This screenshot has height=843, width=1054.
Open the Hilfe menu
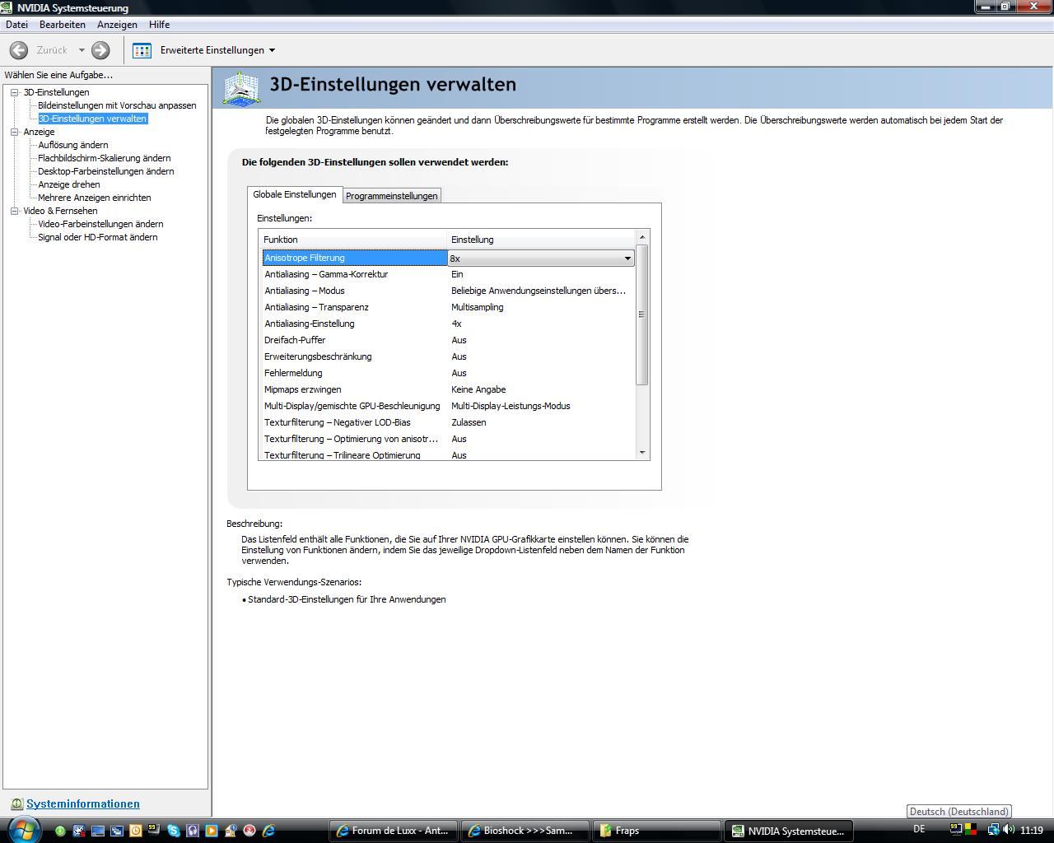pyautogui.click(x=160, y=25)
